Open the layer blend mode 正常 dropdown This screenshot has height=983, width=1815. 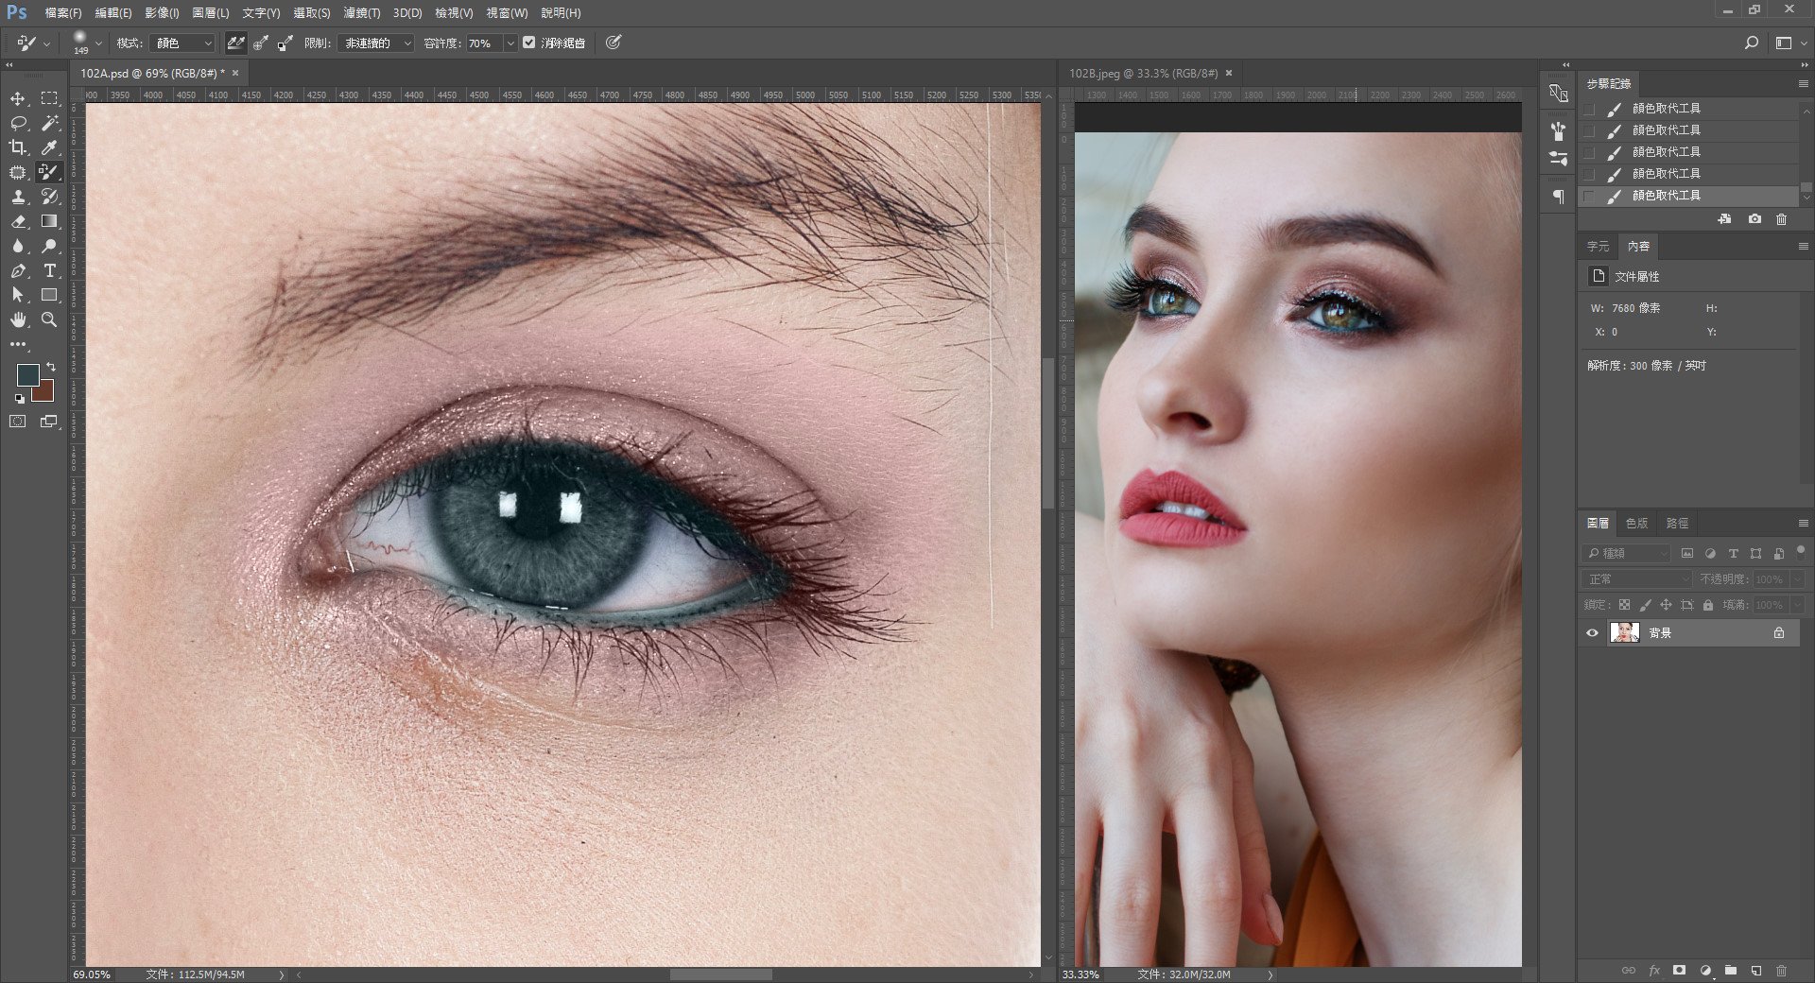(x=1636, y=578)
